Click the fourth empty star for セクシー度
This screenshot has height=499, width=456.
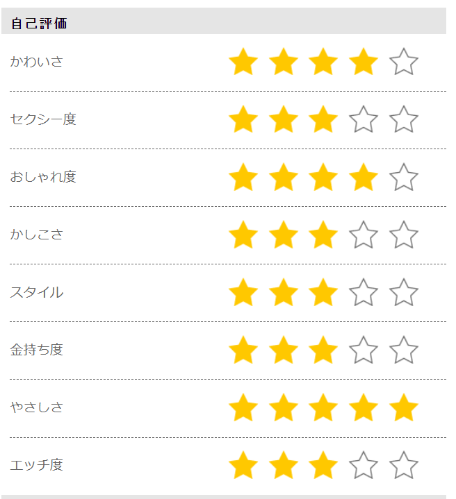364,120
